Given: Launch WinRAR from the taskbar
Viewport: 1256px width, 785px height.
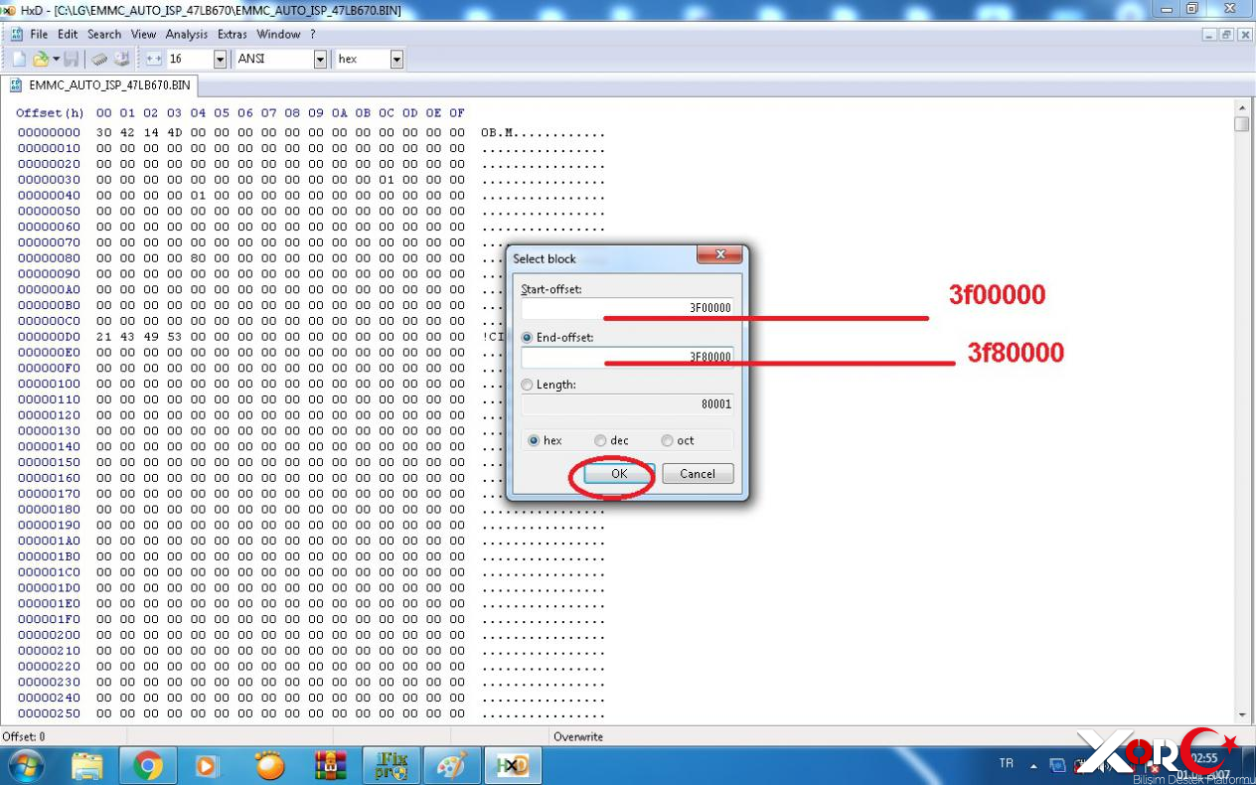Looking at the screenshot, I should tap(330, 765).
